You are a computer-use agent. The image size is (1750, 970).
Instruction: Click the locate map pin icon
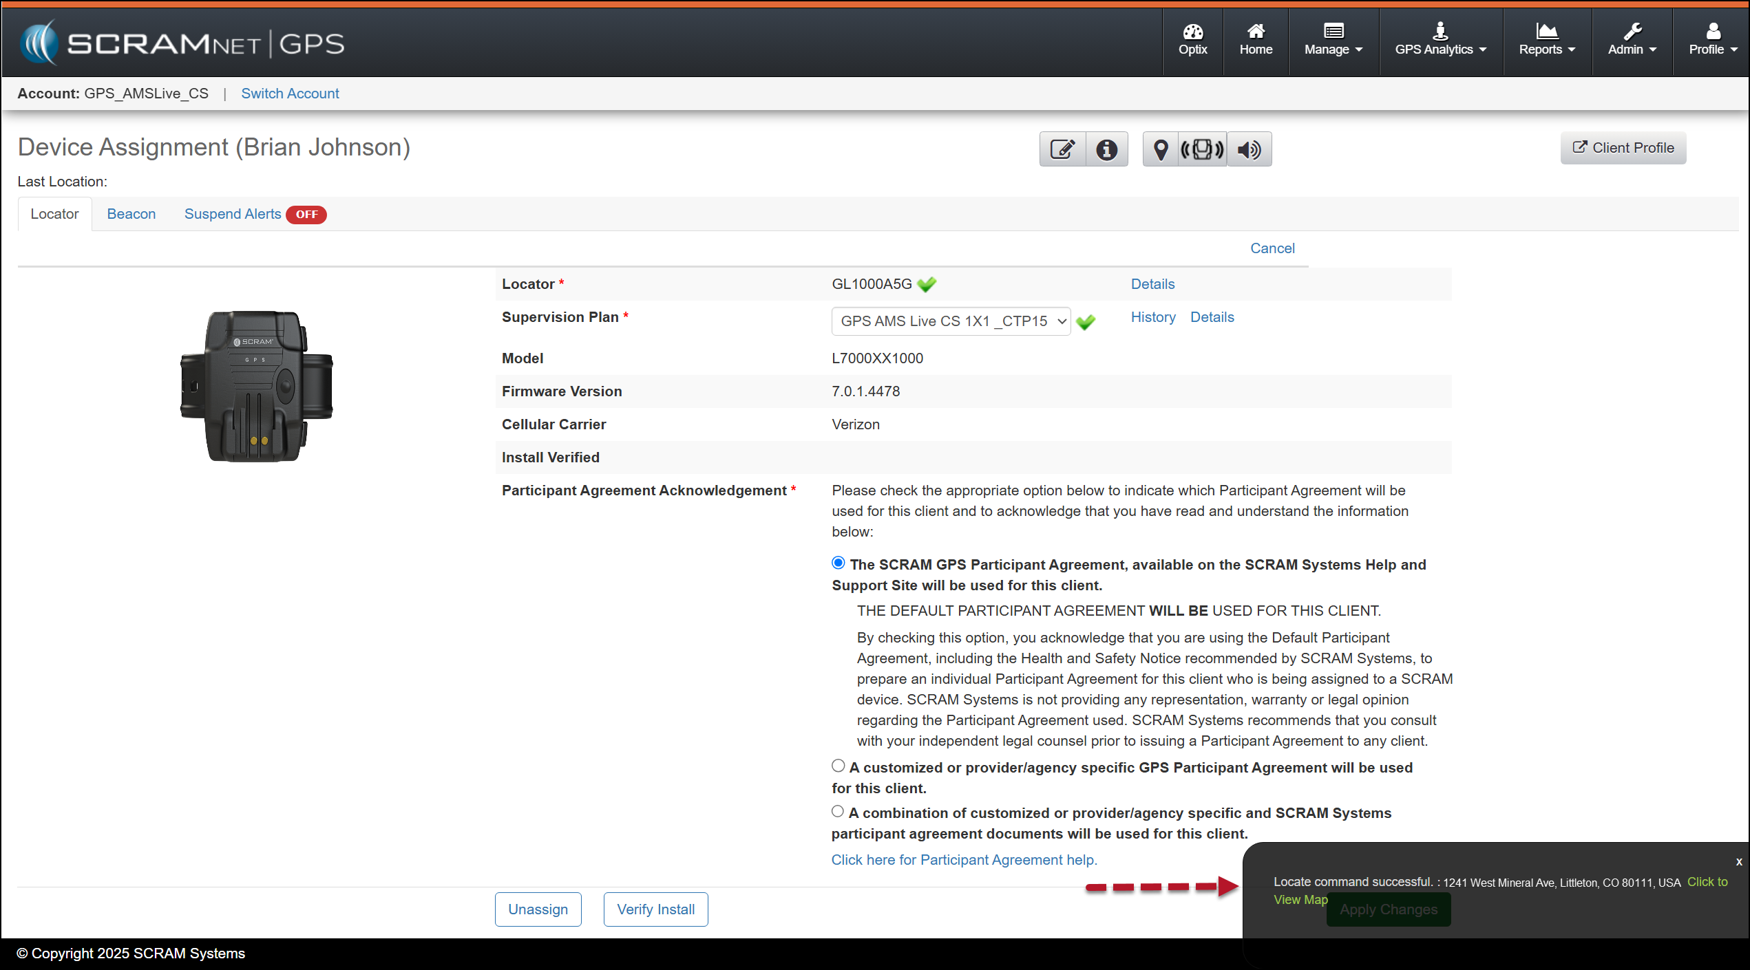tap(1161, 149)
